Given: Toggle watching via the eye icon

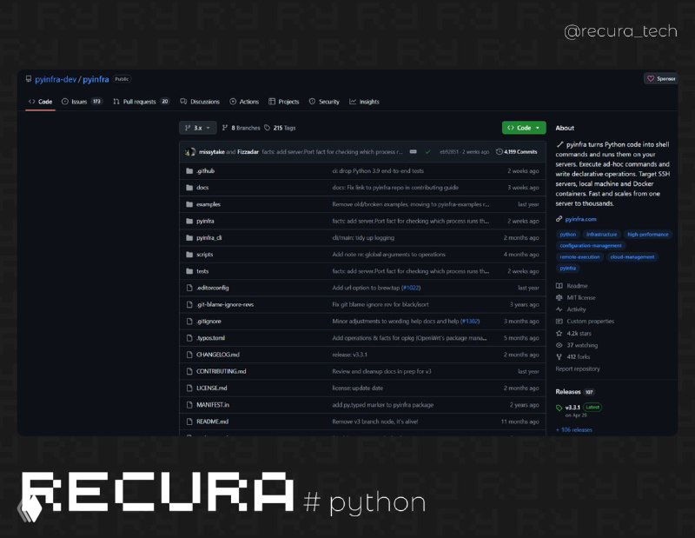Looking at the screenshot, I should 559,345.
